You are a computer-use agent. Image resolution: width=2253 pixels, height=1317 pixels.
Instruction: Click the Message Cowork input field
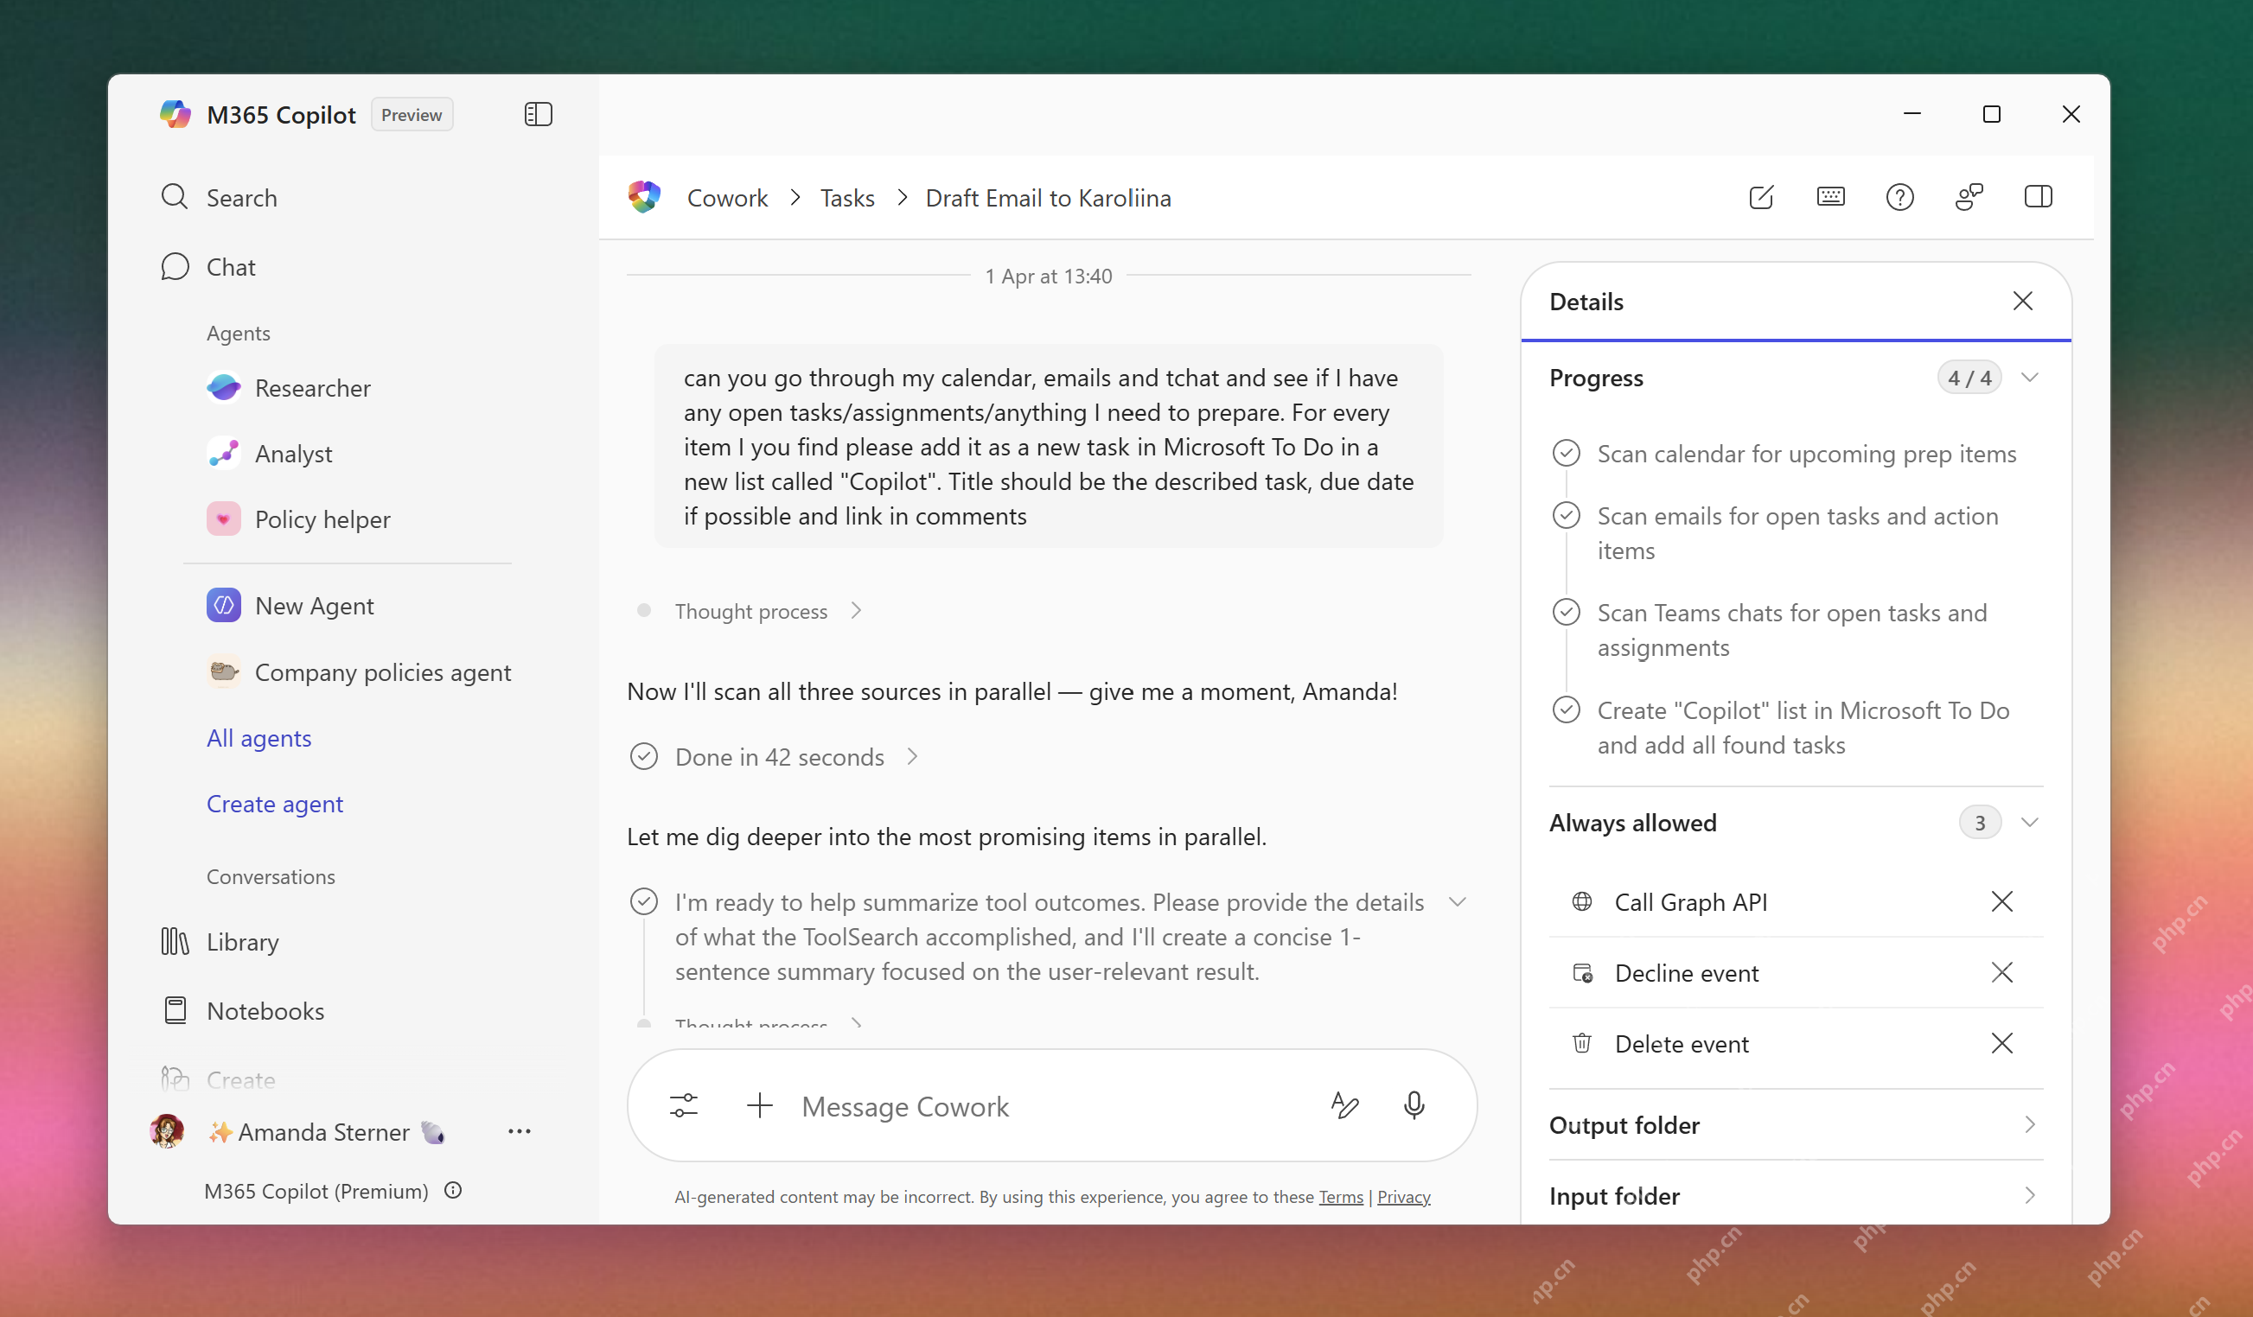[x=1051, y=1106]
